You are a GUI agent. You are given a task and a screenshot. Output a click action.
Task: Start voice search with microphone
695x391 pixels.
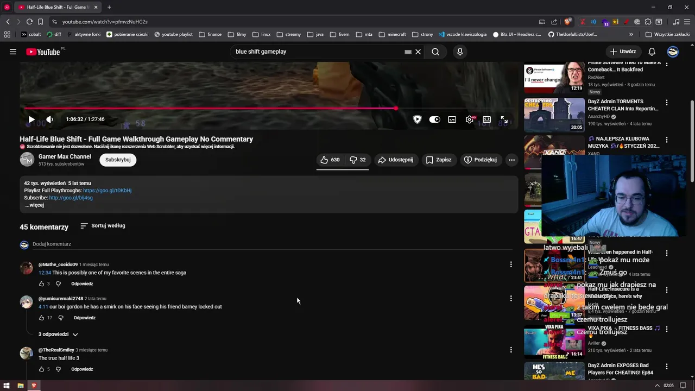[x=460, y=52]
